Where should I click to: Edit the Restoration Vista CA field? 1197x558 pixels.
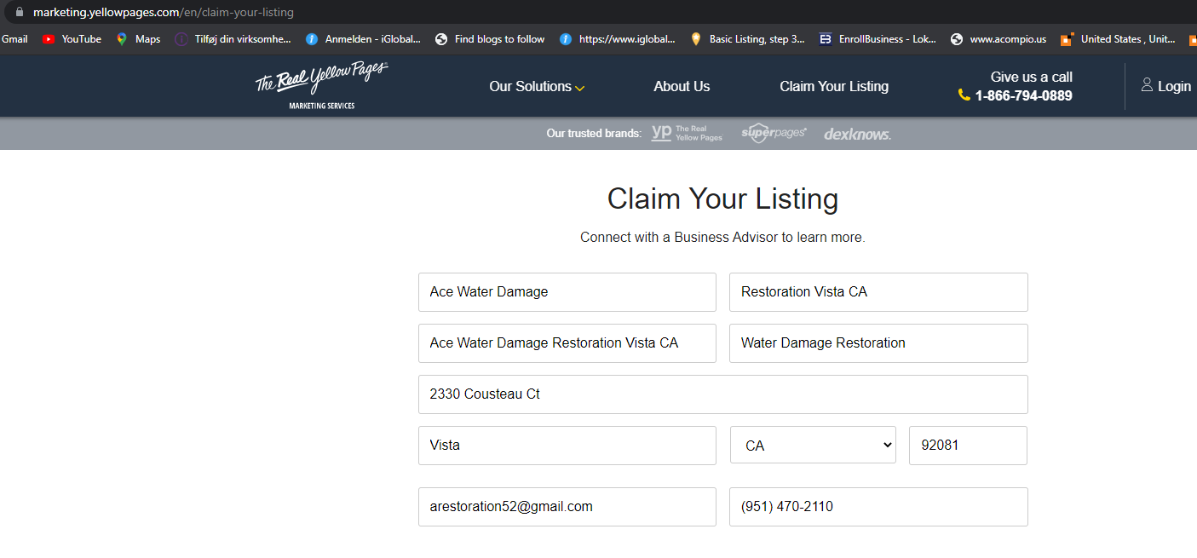point(878,292)
